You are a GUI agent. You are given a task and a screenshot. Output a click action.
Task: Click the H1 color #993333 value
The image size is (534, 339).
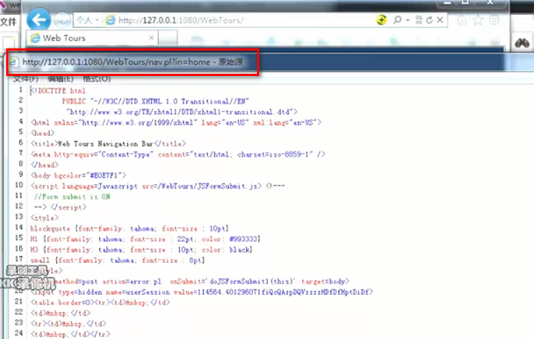point(244,239)
